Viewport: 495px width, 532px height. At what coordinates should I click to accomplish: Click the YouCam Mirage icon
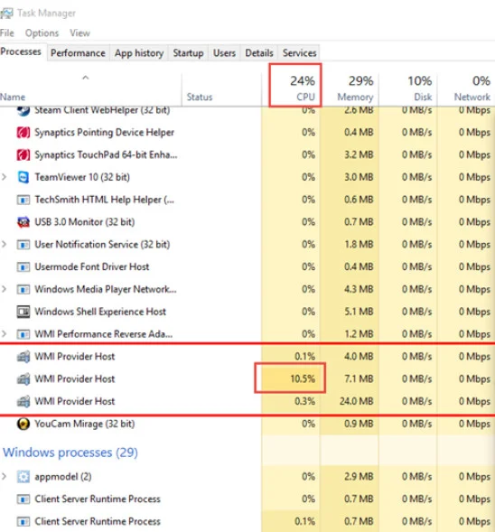(23, 424)
